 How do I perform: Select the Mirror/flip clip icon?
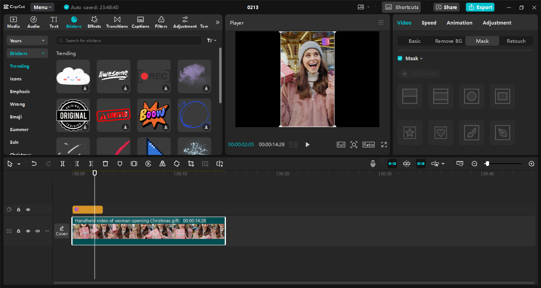pyautogui.click(x=162, y=163)
